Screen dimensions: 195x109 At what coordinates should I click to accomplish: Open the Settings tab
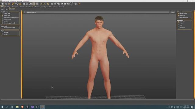(x=44, y=7)
